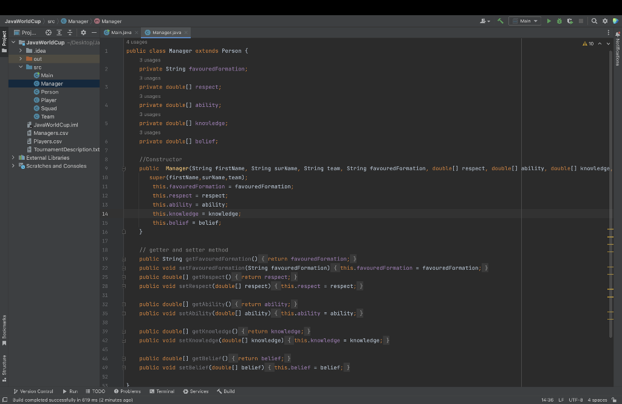Close the Main.java tab
Screen dimensions: 622x404
click(137, 33)
